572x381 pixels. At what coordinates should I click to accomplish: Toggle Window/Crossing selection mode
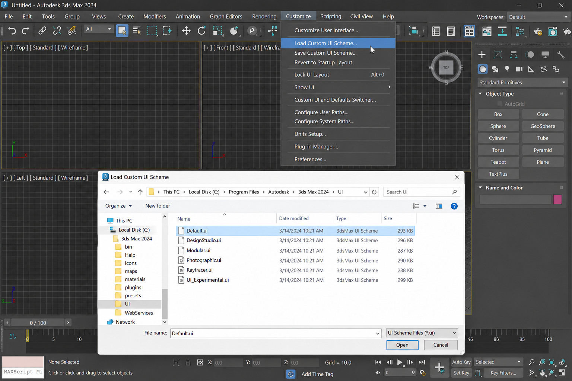[167, 31]
